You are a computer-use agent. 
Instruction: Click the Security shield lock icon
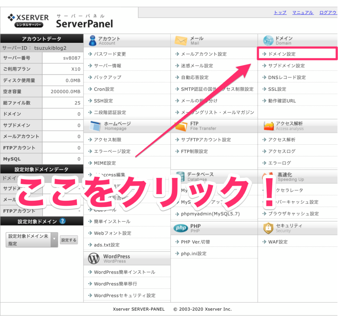tap(268, 228)
